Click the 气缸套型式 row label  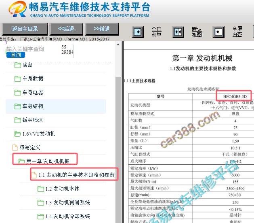point(140,154)
